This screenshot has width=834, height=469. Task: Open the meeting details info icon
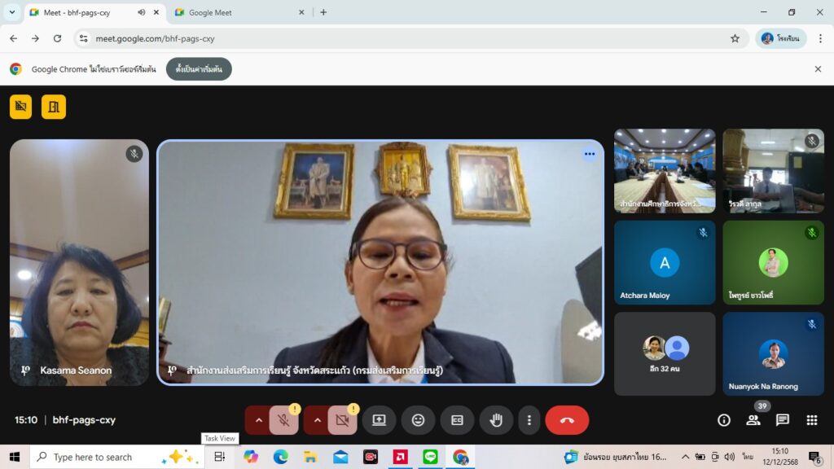[724, 420]
